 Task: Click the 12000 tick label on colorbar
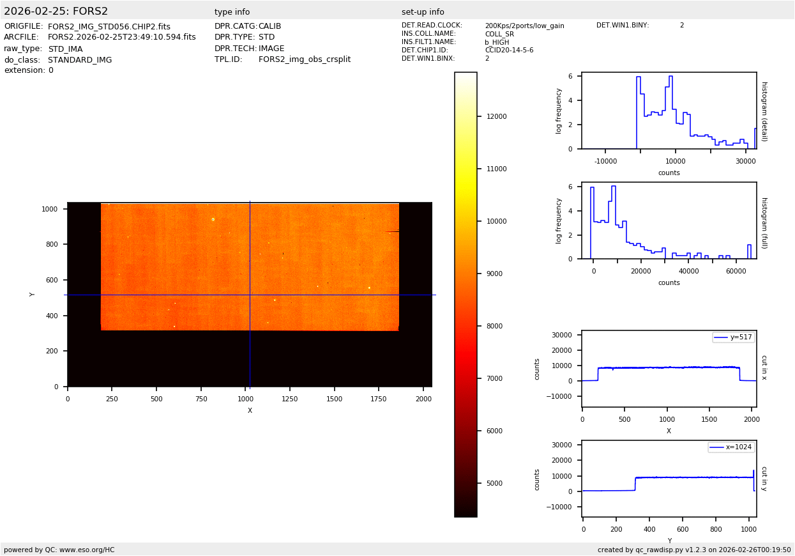(x=496, y=116)
